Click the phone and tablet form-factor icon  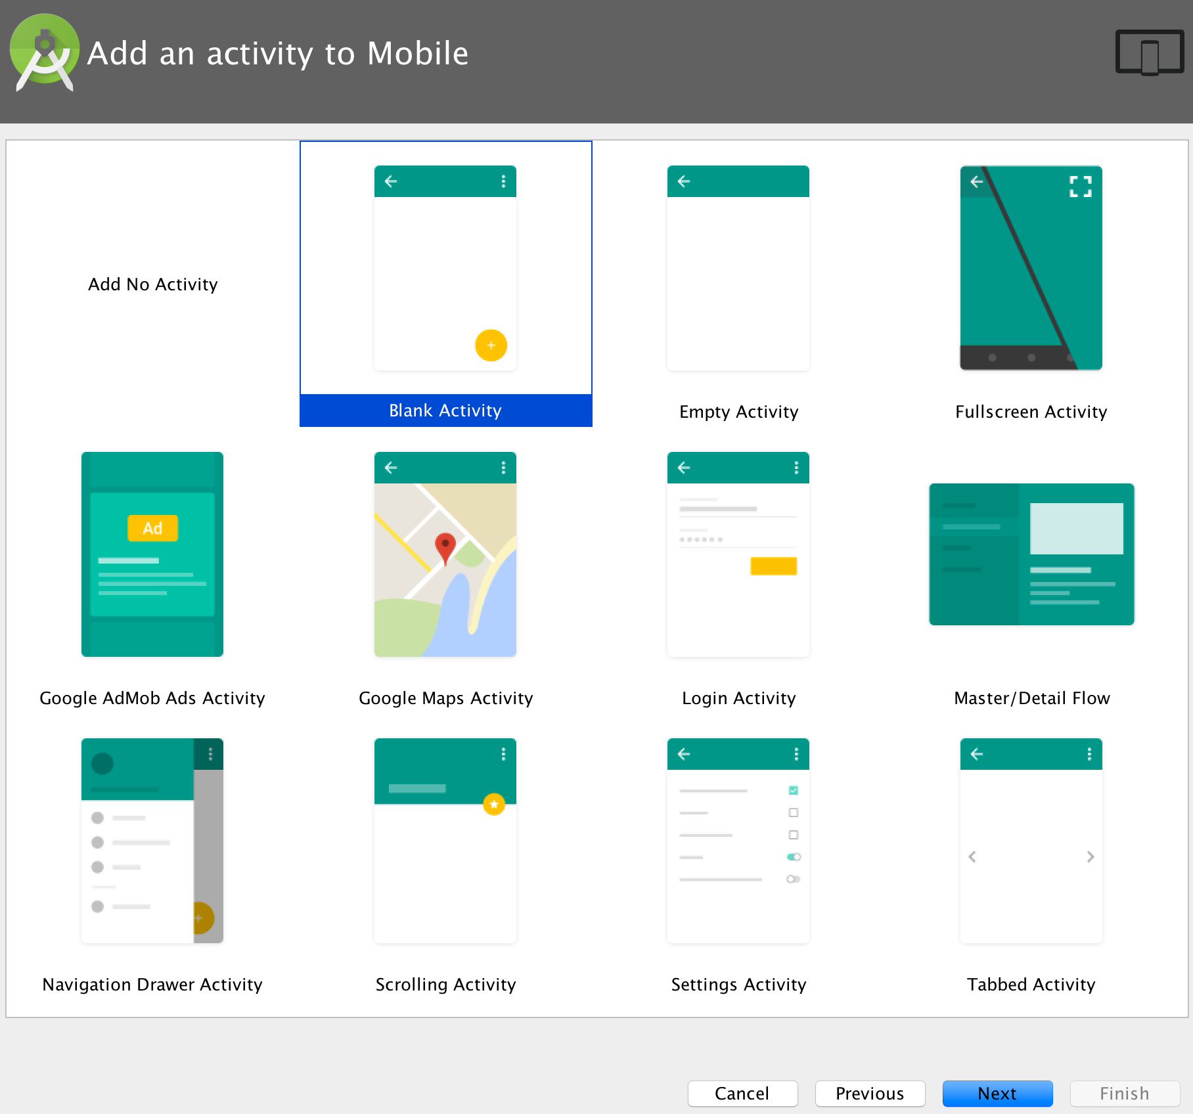coord(1150,53)
